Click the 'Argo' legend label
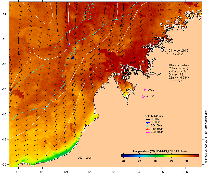209x174 pixels. [151, 90]
